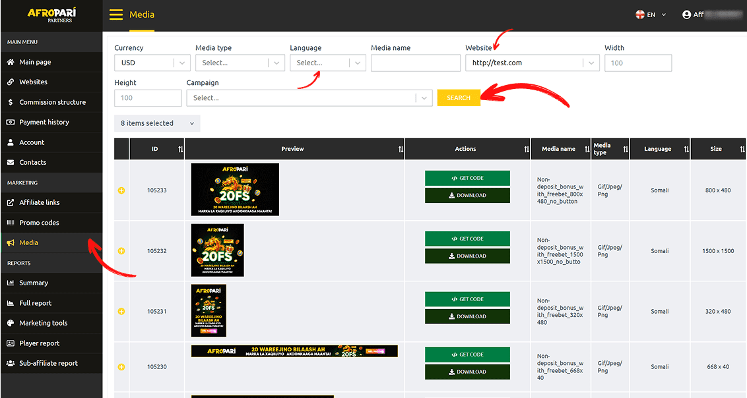This screenshot has height=398, width=747.
Task: Click the envelope icon next to Contacts
Action: [11, 163]
